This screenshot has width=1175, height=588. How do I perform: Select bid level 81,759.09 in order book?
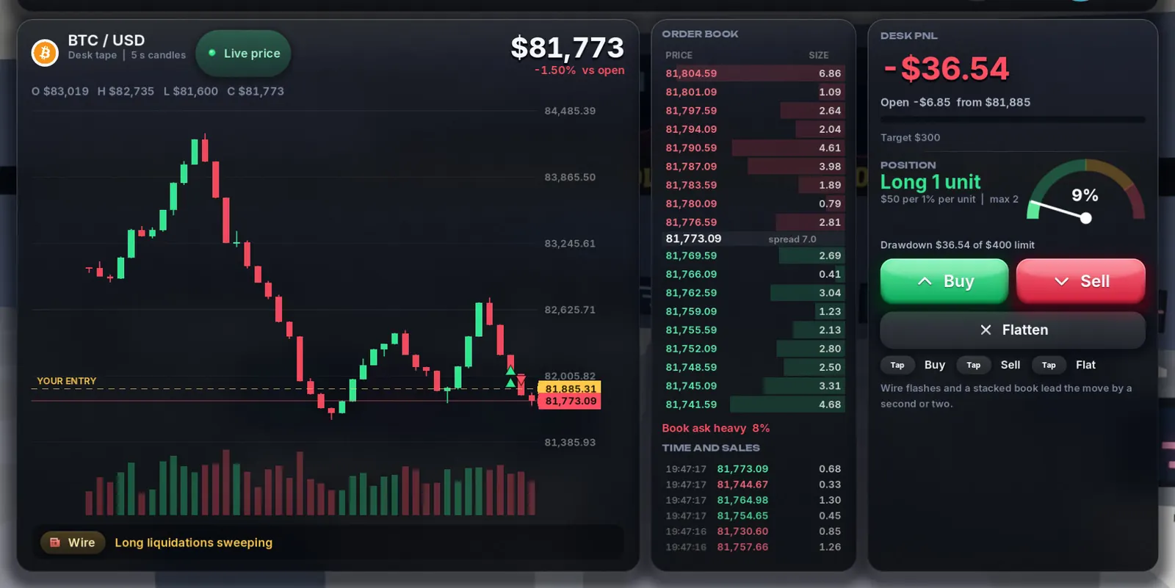coord(753,311)
